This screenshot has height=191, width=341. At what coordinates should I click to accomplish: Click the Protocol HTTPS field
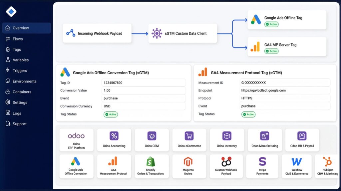point(285,98)
